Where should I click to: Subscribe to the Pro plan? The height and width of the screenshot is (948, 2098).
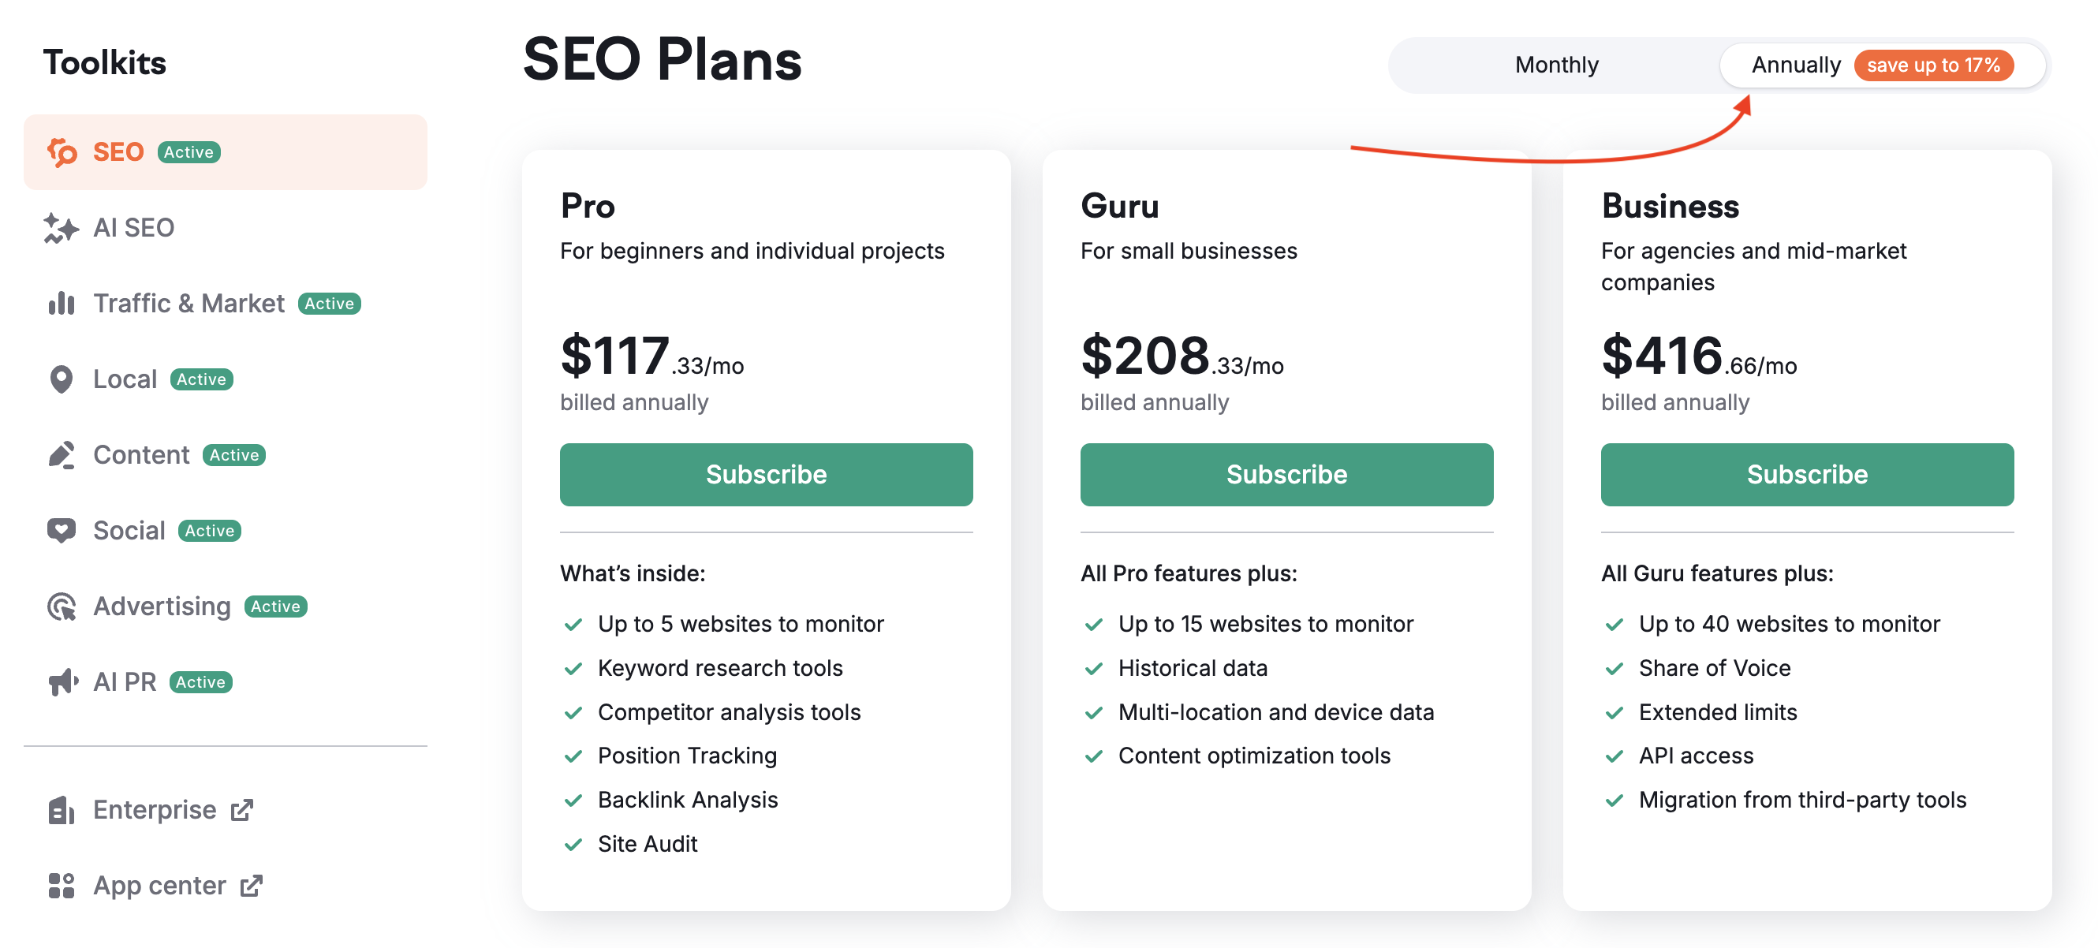click(x=766, y=474)
